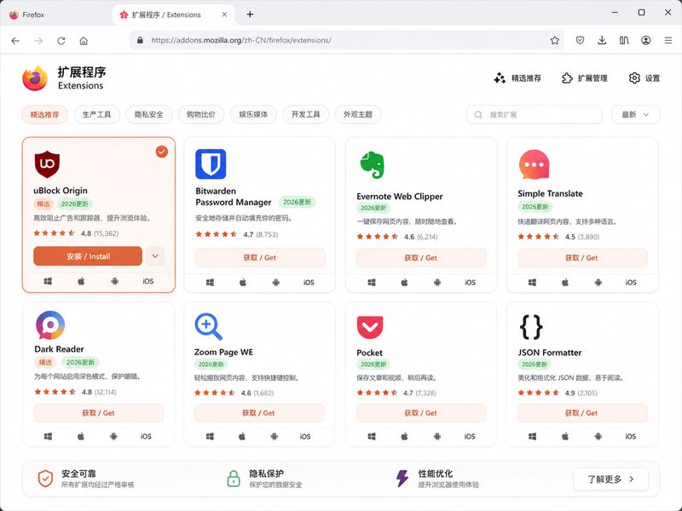Click the Android platform icon under Evernote Web Clipper
Image resolution: width=682 pixels, height=511 pixels.
[437, 283]
